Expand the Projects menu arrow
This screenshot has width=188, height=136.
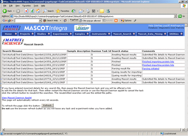33,34
